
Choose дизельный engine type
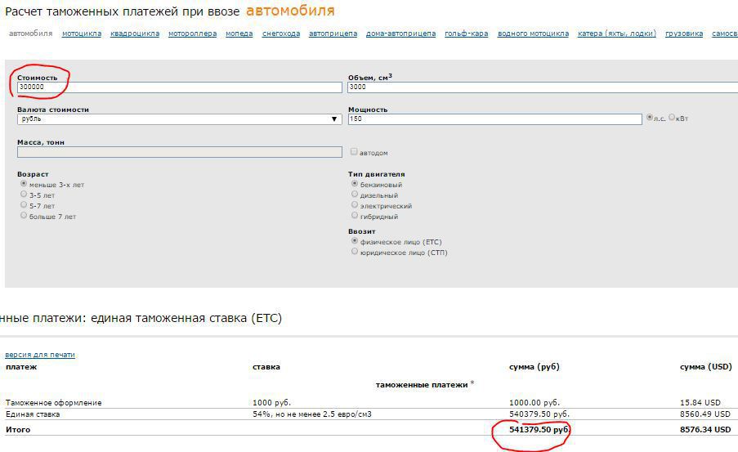pyautogui.click(x=355, y=195)
